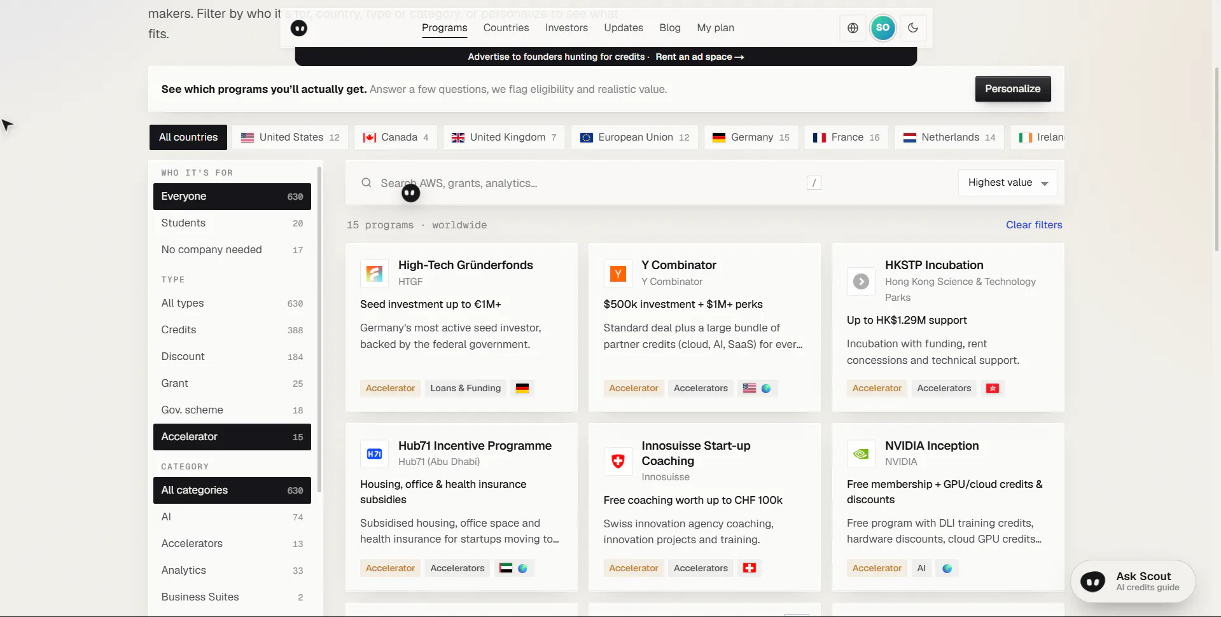Open the Countries nav item

tap(506, 28)
